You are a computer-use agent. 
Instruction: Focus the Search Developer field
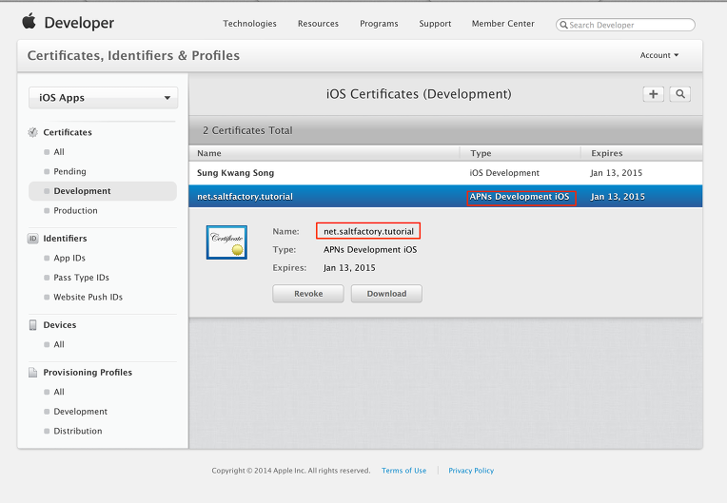[625, 25]
